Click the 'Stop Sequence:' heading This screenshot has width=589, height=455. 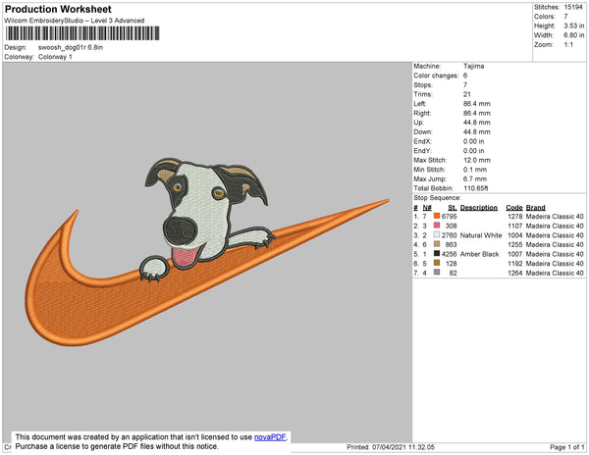tap(437, 198)
